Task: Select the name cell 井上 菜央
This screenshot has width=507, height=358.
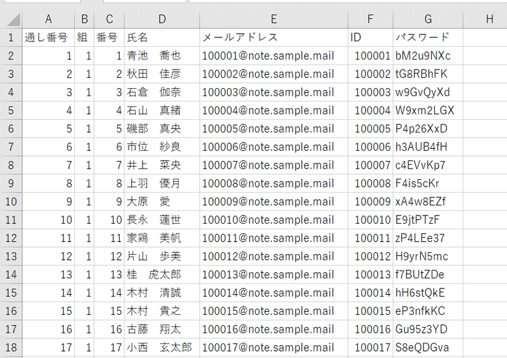Action: [x=162, y=165]
